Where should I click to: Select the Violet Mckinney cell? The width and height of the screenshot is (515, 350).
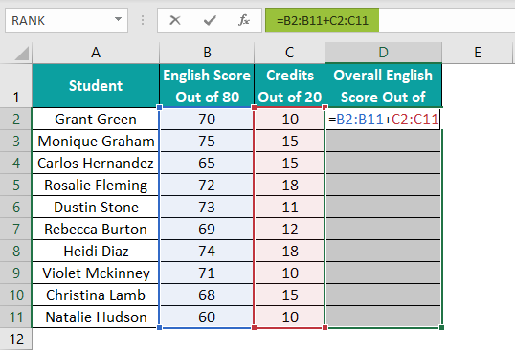[x=96, y=273]
